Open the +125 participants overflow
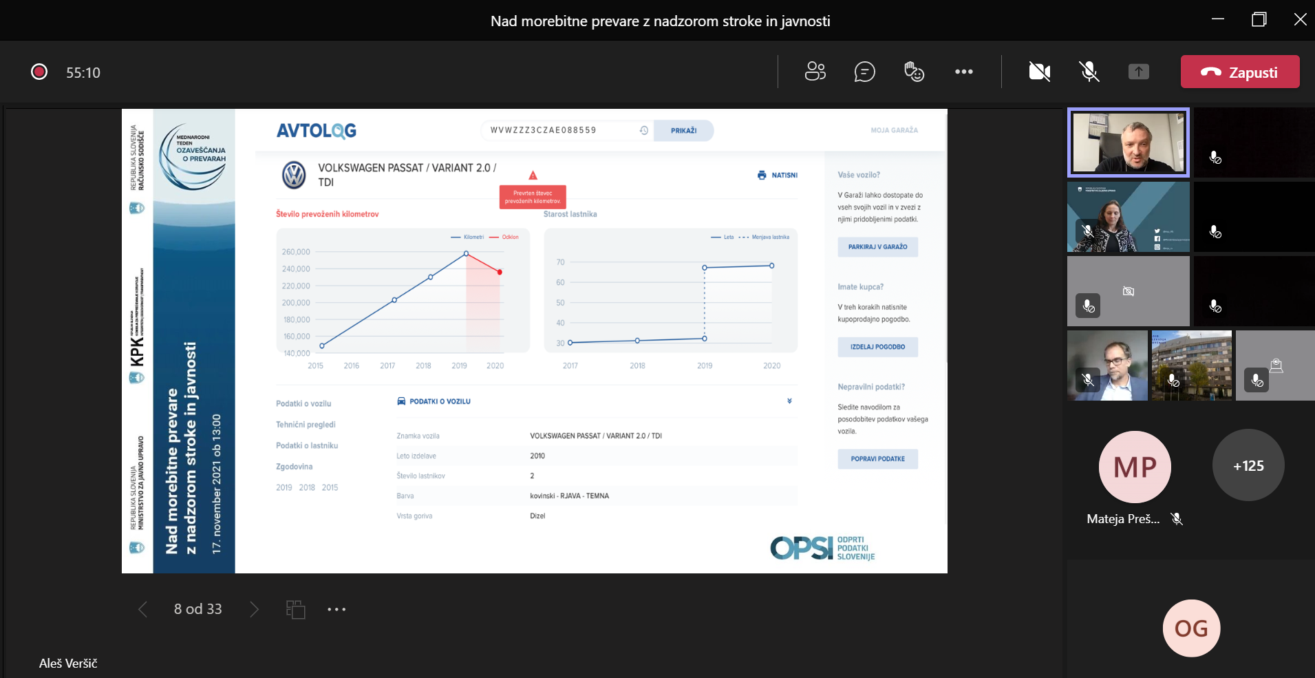Screen dimensions: 1315x678 click(1248, 465)
